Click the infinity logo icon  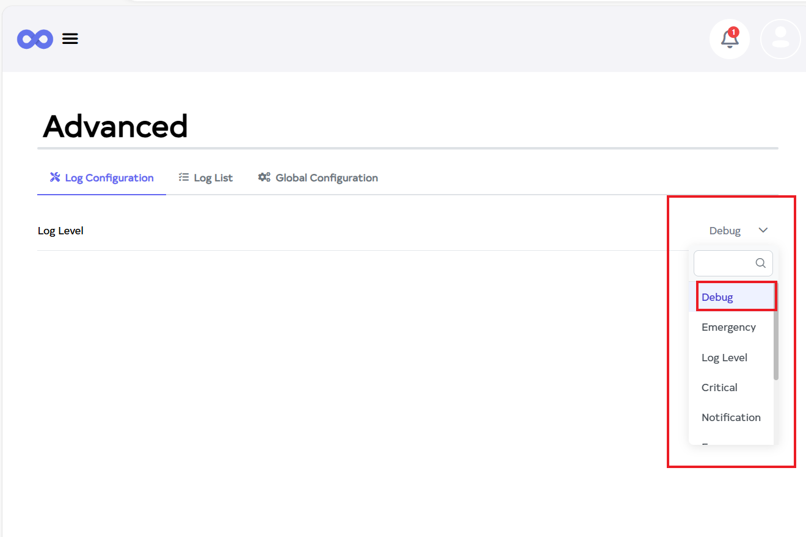click(x=35, y=40)
